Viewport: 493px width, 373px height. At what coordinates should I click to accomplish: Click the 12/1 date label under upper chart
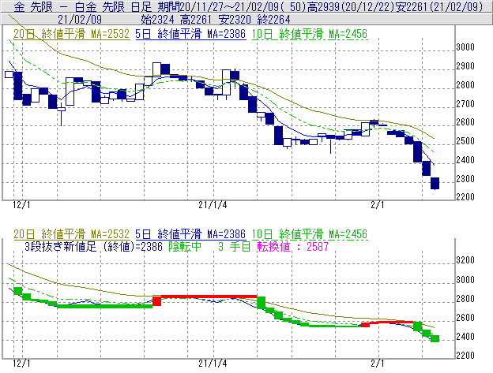pyautogui.click(x=21, y=205)
